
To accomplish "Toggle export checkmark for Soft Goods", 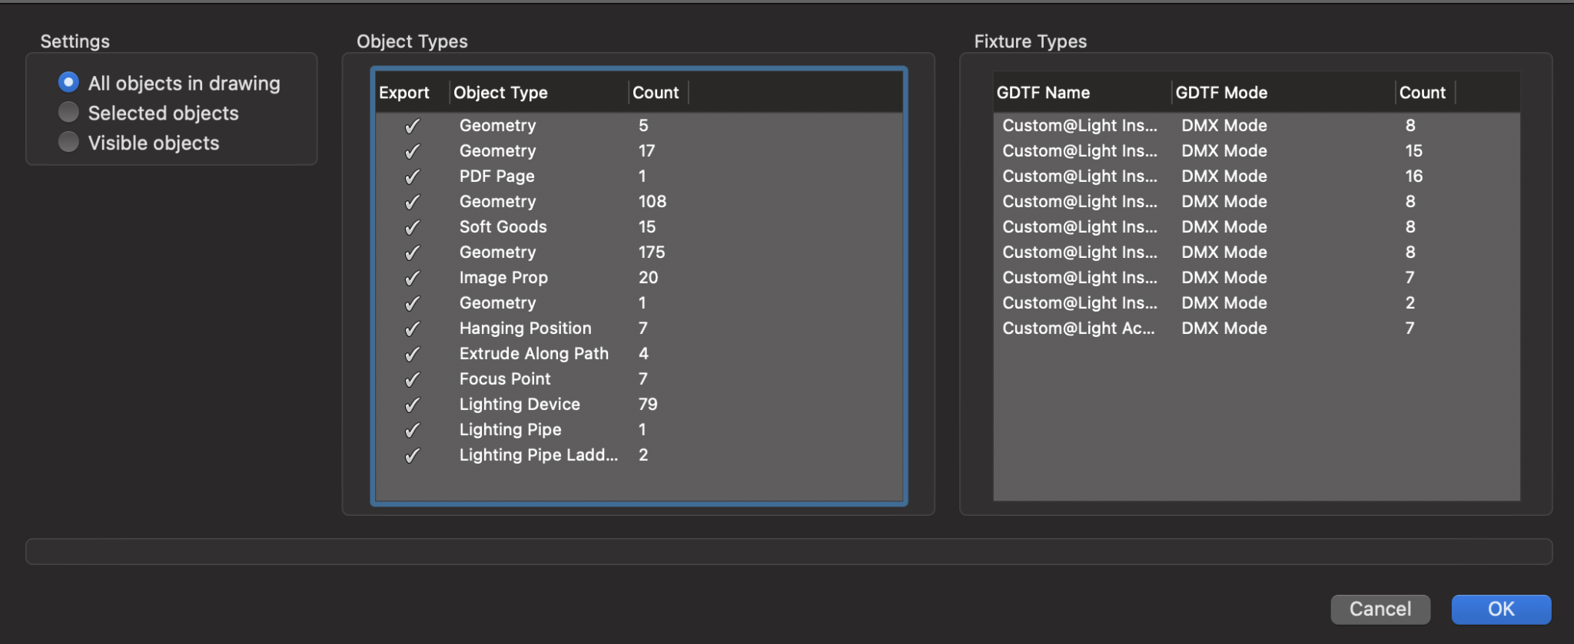I will [413, 227].
